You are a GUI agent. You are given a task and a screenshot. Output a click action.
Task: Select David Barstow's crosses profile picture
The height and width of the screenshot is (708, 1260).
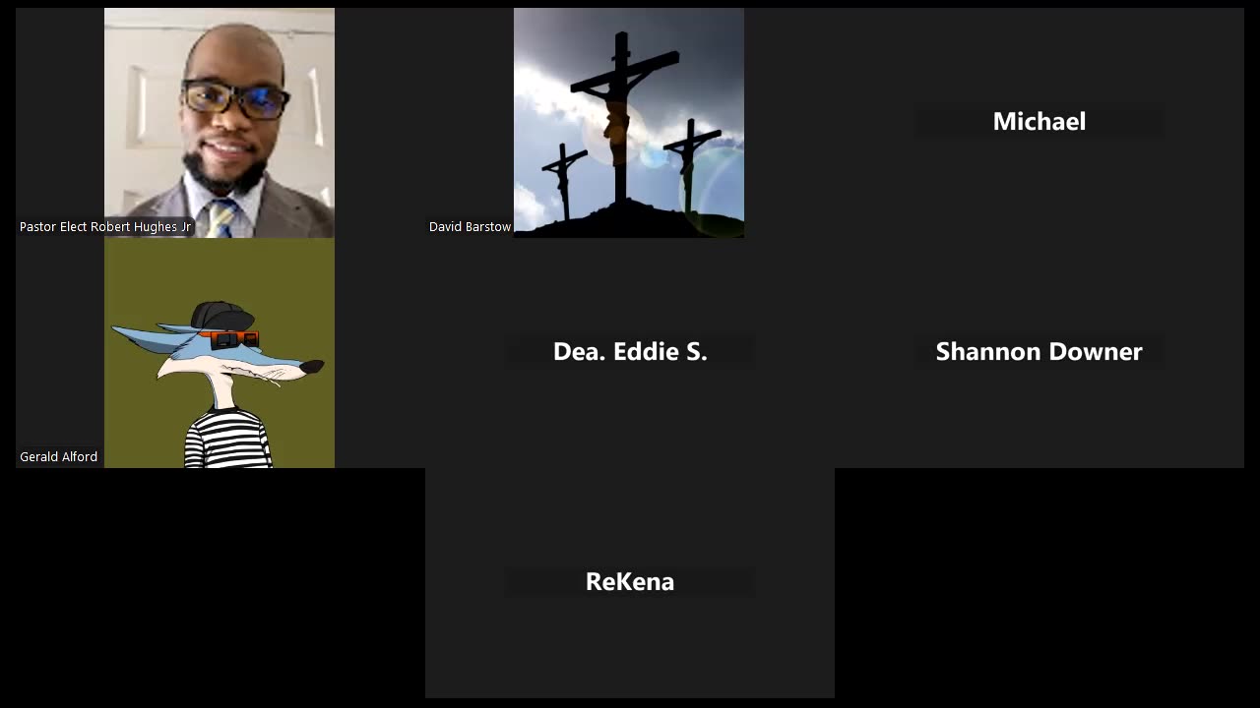point(629,123)
